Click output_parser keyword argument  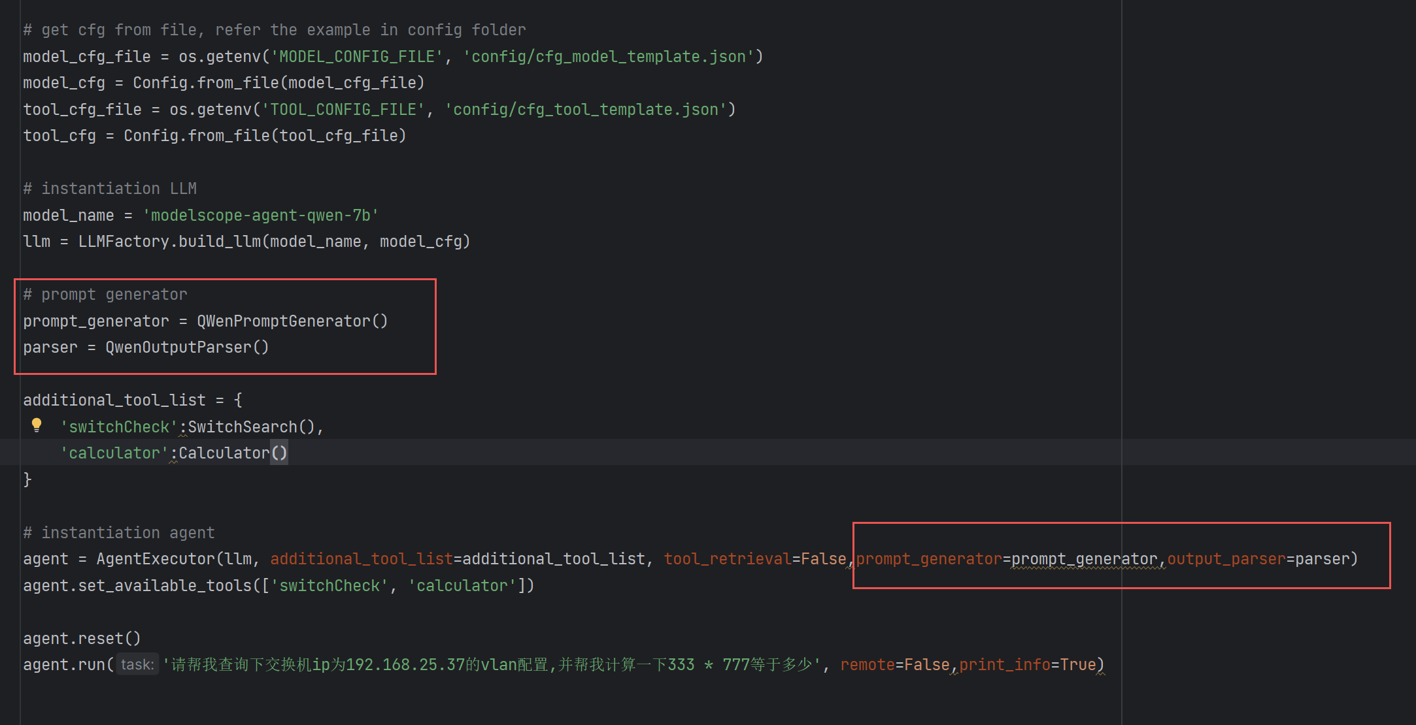coord(1226,559)
